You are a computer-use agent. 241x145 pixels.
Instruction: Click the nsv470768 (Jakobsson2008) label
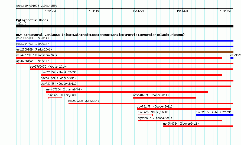(x=37, y=55)
